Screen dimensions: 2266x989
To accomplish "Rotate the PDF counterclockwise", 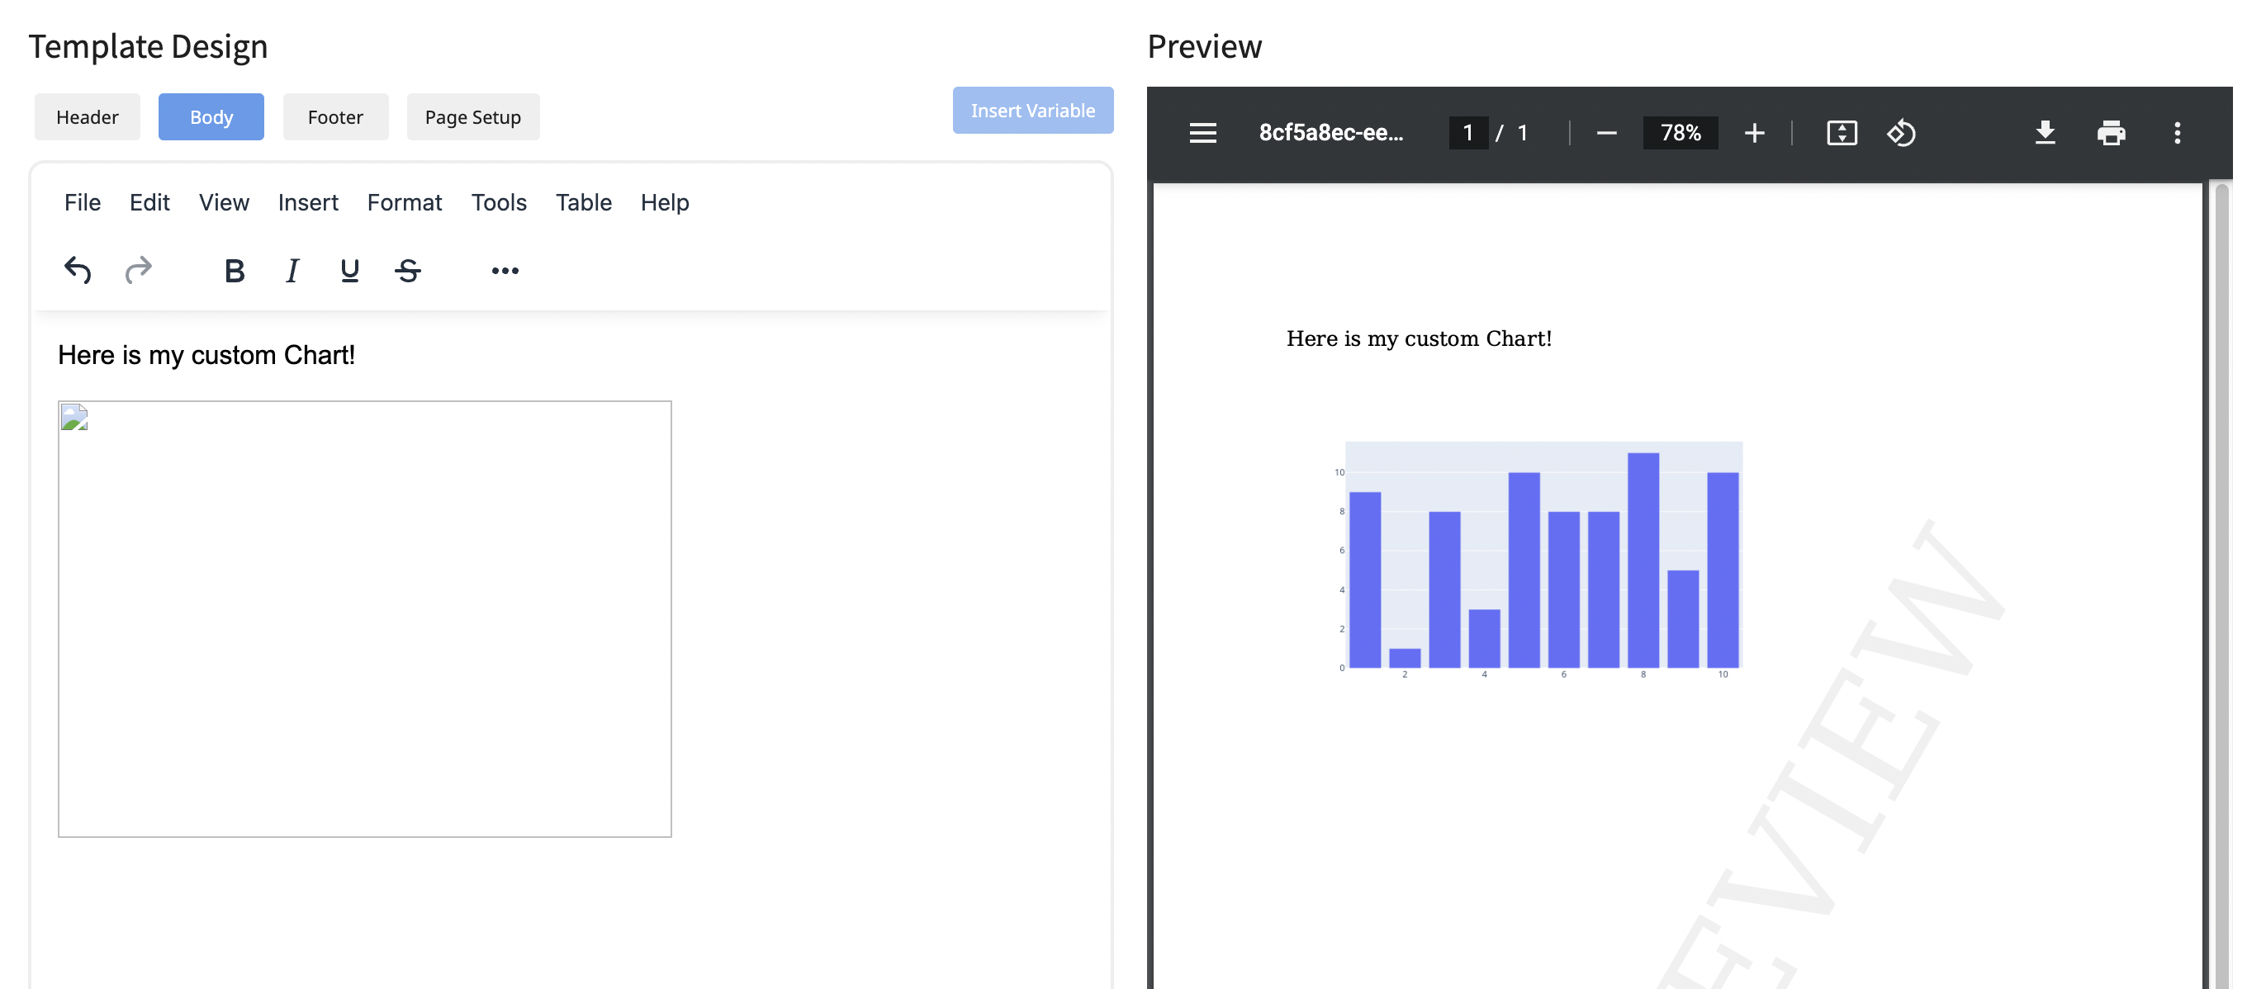I will (1901, 133).
